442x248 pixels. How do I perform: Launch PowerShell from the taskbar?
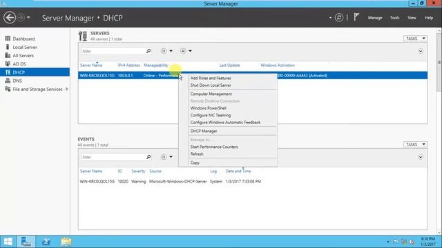click(46, 242)
